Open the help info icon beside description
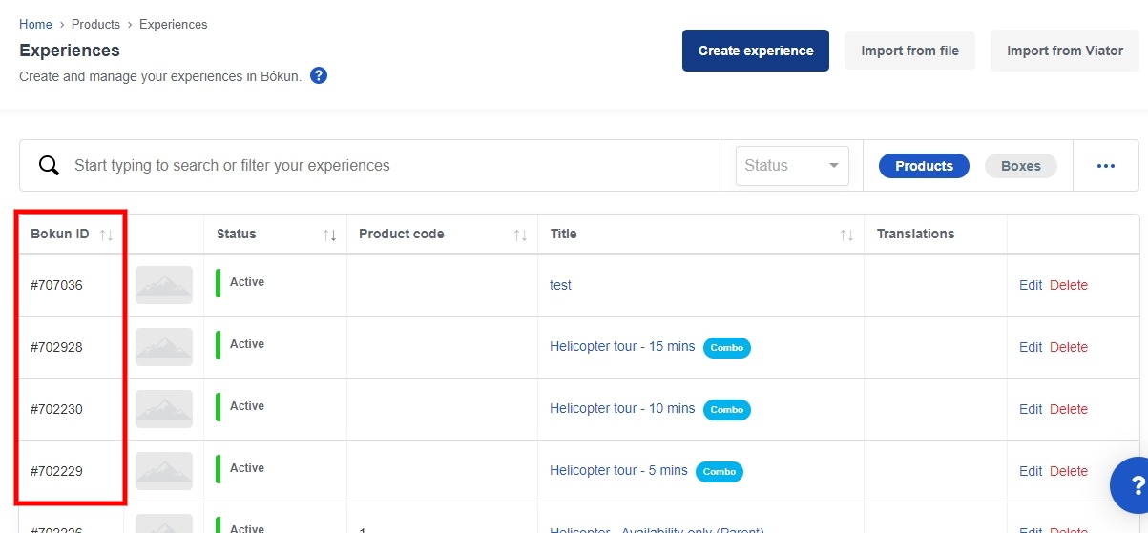The image size is (1148, 533). coord(319,75)
